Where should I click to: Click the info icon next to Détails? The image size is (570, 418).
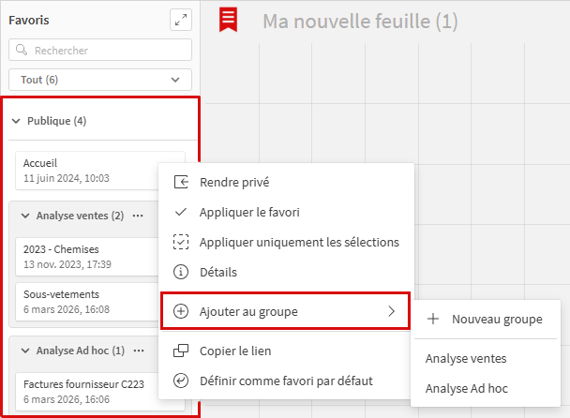(181, 272)
